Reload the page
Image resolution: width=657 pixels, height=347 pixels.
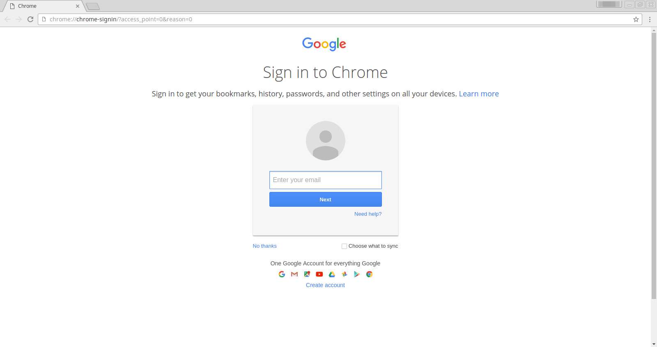(30, 19)
